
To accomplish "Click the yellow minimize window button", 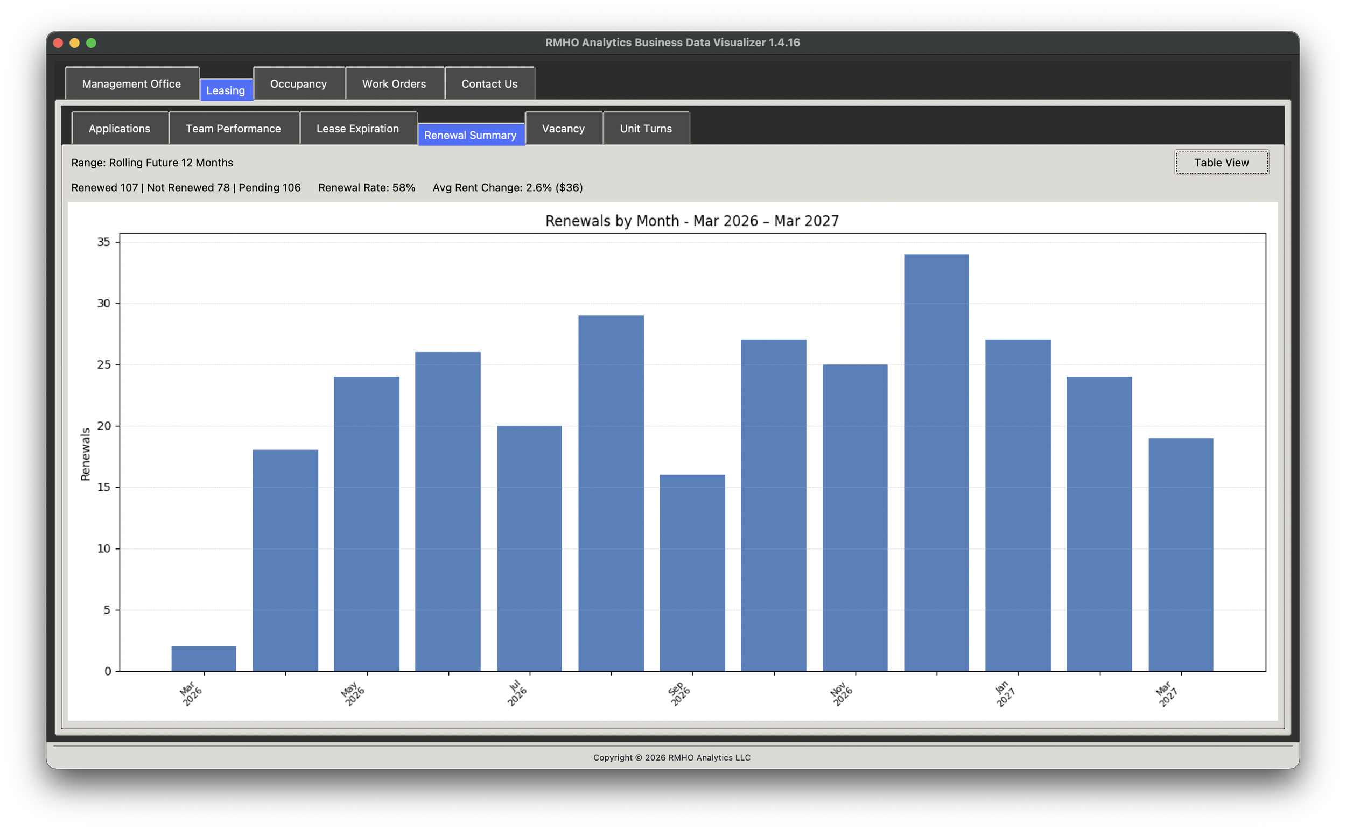I will pyautogui.click(x=75, y=43).
